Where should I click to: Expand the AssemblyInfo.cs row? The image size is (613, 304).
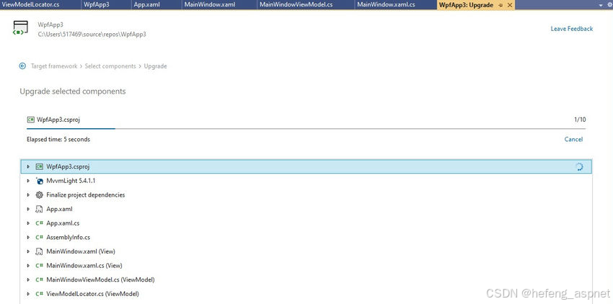point(28,237)
